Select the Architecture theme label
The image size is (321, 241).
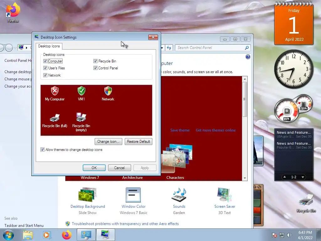(133, 178)
